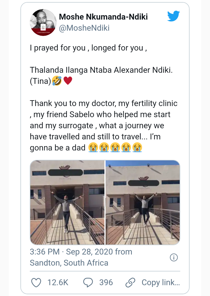This screenshot has height=296, width=210.
Task: Open the right photo of the tweet
Action: pyautogui.click(x=143, y=202)
